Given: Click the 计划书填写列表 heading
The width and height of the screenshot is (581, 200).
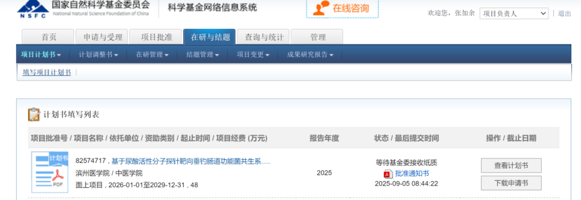Looking at the screenshot, I should (x=71, y=114).
